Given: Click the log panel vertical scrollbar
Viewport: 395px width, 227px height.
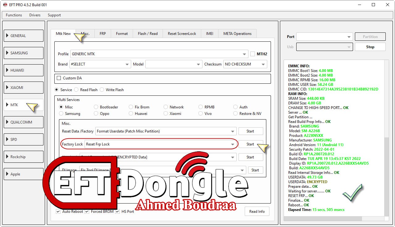Looking at the screenshot, I should pos(387,176).
